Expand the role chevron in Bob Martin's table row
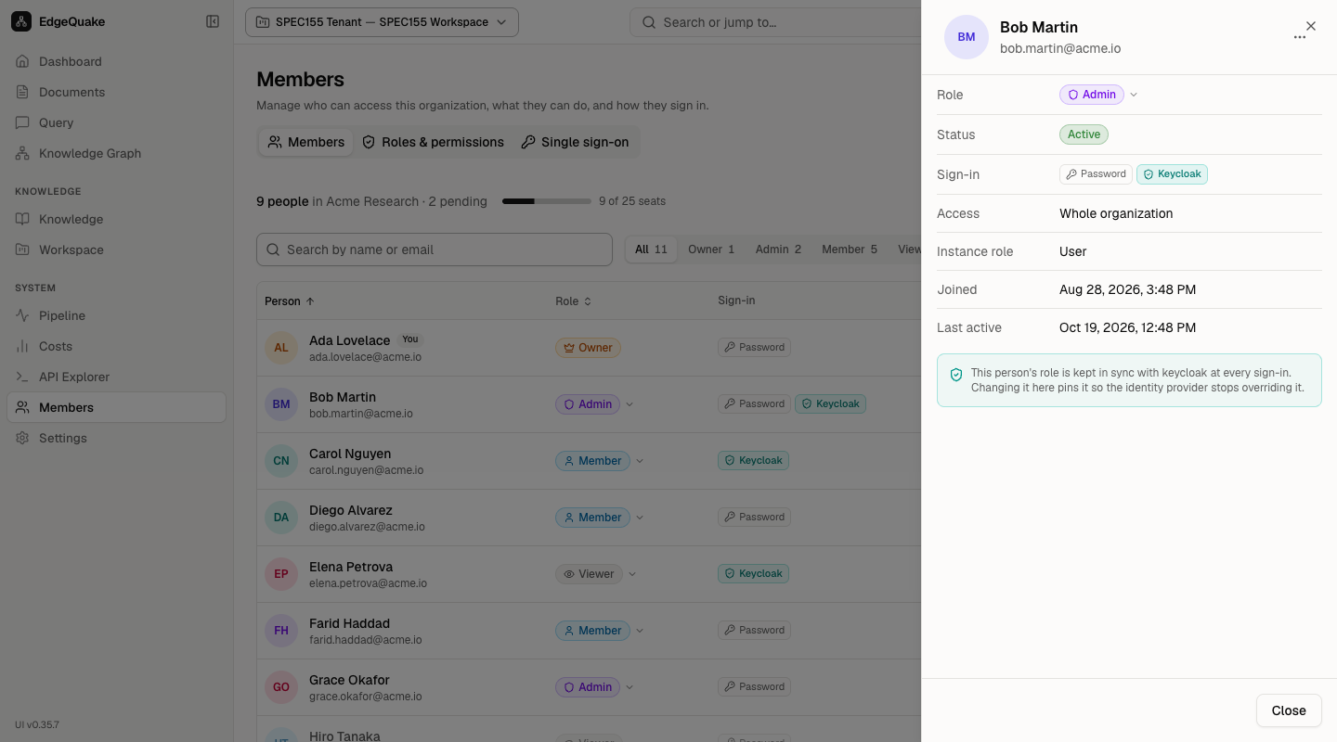 630,404
